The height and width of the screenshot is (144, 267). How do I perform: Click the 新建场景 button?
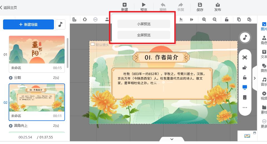(x=28, y=24)
